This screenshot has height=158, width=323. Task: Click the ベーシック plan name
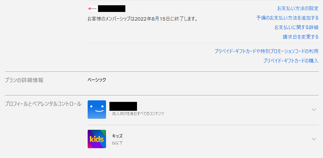click(x=97, y=80)
